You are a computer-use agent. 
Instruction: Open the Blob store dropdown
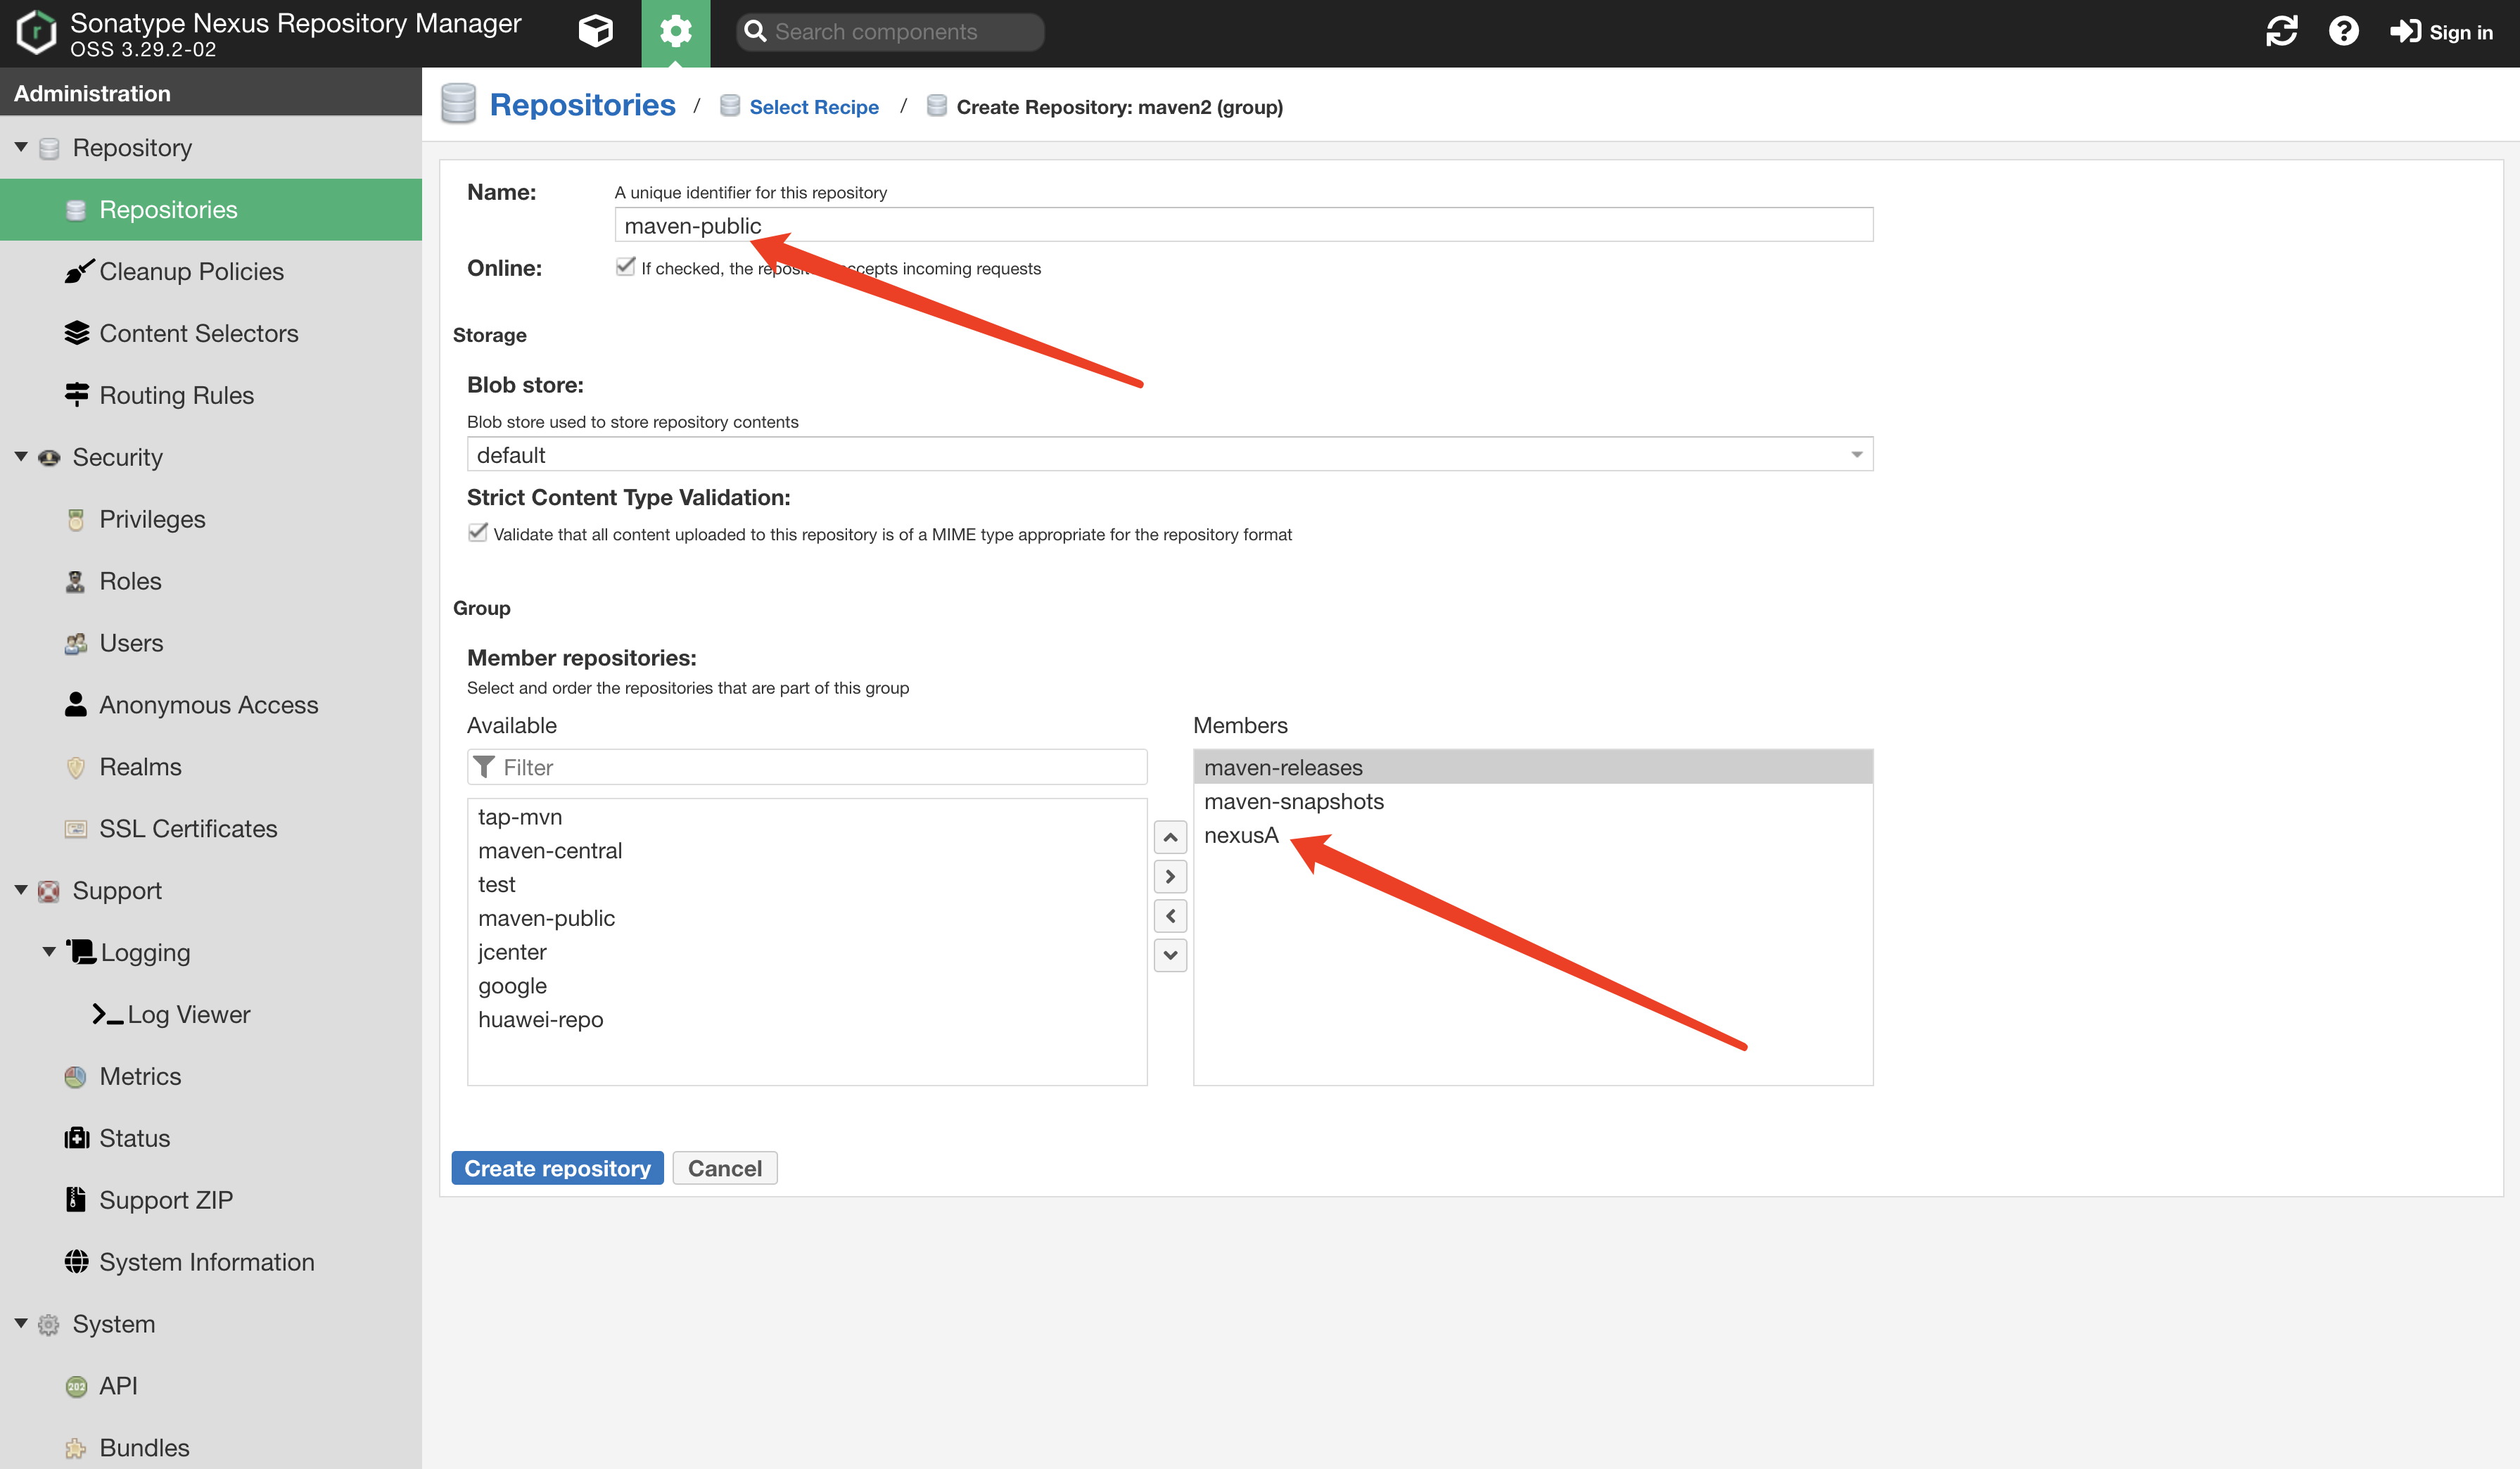[x=1856, y=455]
